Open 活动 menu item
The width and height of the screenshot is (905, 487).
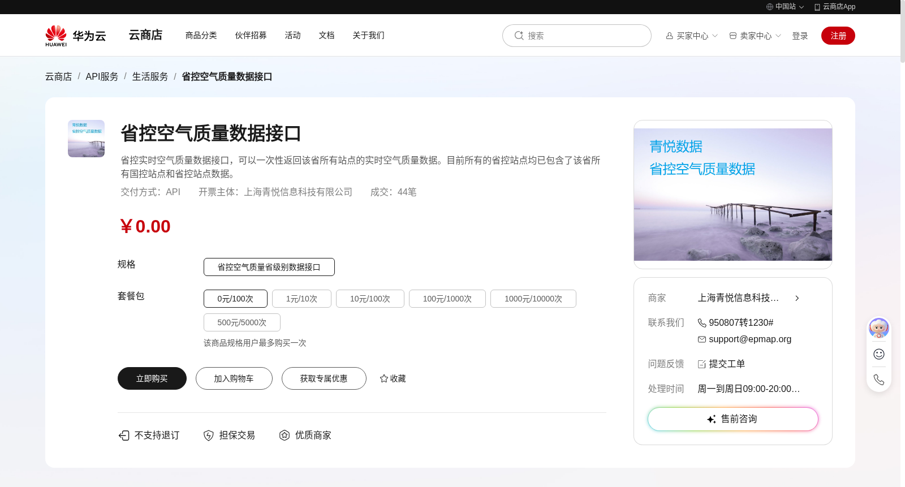tap(292, 35)
